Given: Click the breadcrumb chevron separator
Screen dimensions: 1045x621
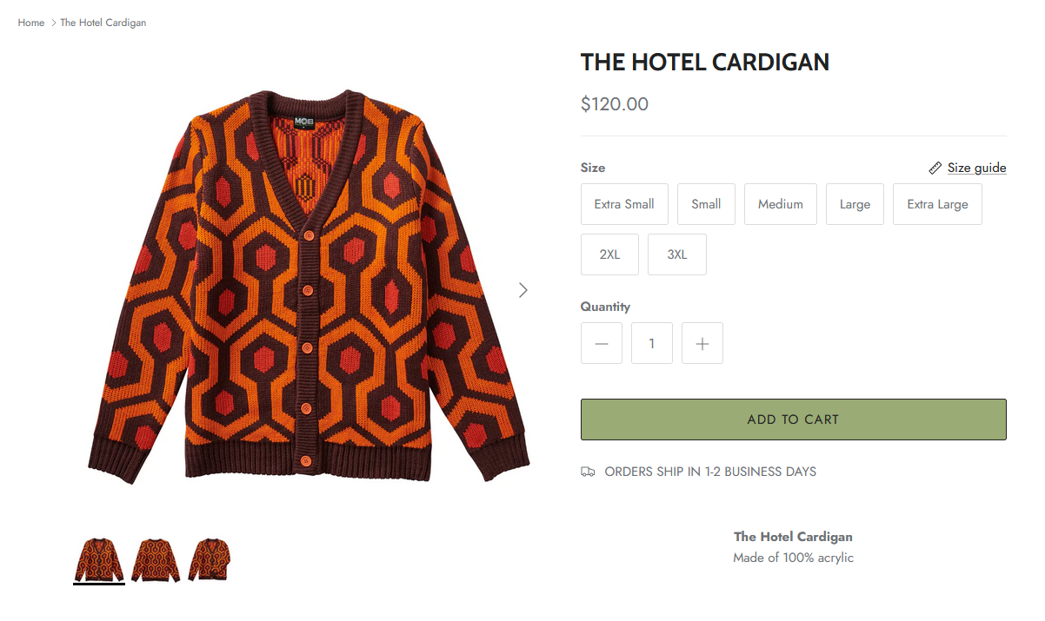Looking at the screenshot, I should (x=53, y=23).
